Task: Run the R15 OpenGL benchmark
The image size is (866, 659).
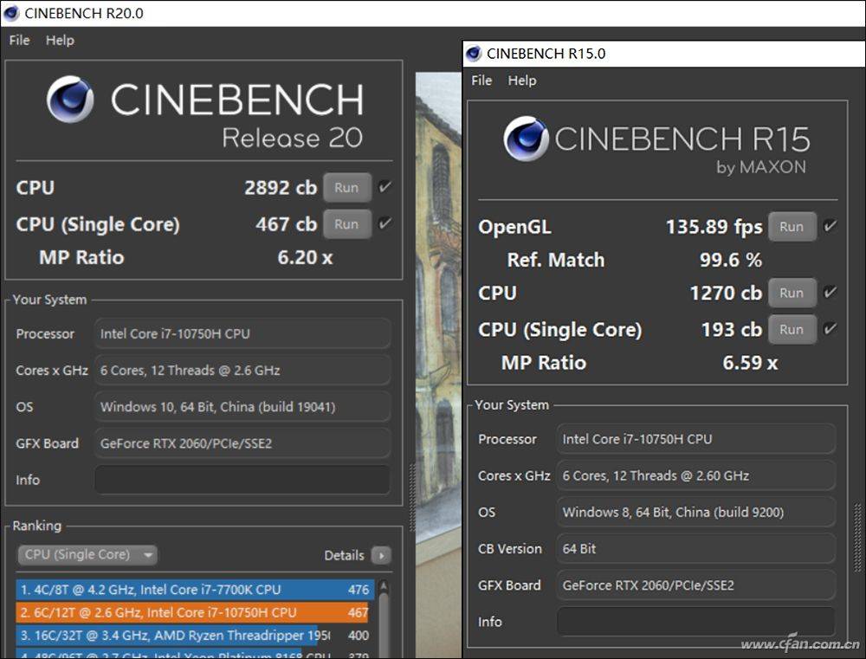Action: tap(792, 226)
